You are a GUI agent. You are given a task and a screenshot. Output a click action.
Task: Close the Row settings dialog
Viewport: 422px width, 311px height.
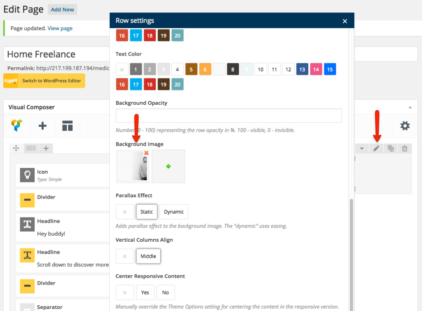click(345, 21)
